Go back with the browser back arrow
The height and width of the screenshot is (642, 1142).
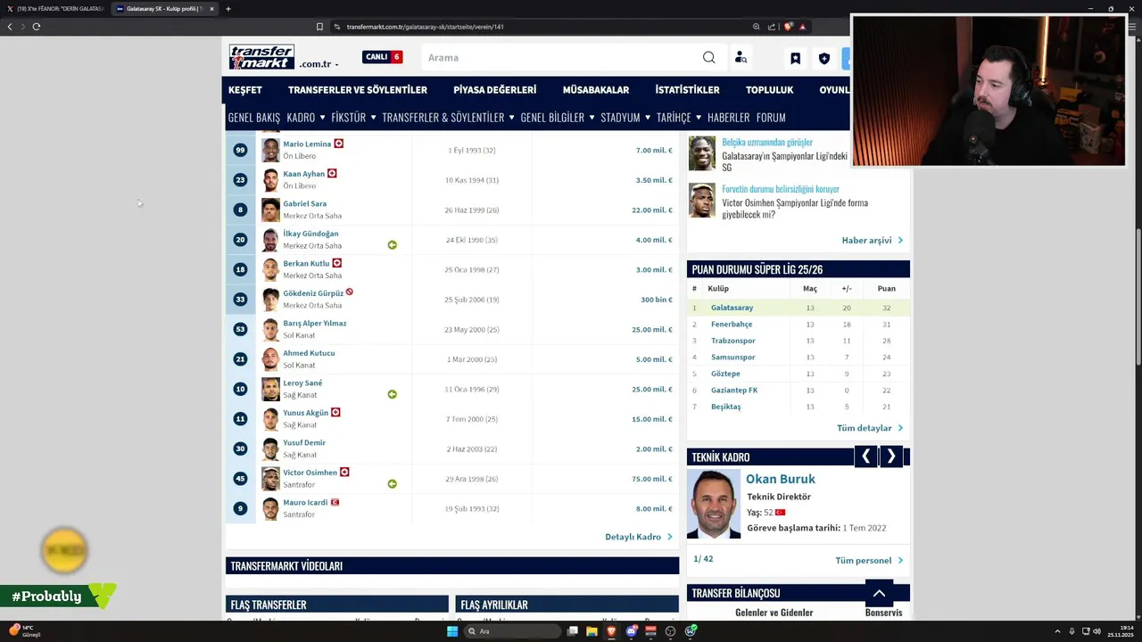[x=10, y=27]
